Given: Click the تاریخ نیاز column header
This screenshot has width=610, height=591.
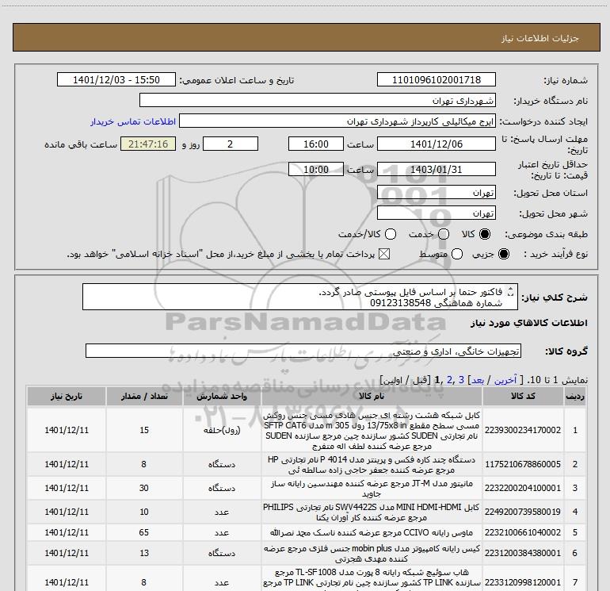Looking at the screenshot, I should click(x=67, y=396).
